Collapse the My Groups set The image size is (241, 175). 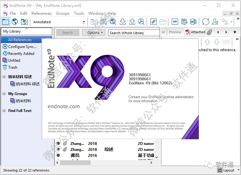tap(4, 94)
